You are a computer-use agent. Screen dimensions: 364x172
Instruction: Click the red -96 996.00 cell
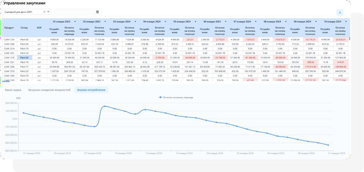tap(280, 58)
